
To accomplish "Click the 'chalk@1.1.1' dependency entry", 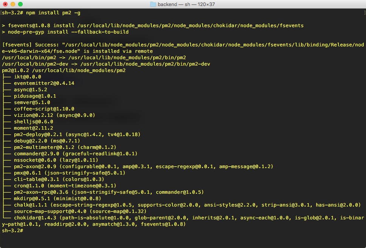I will [x=30, y=205].
